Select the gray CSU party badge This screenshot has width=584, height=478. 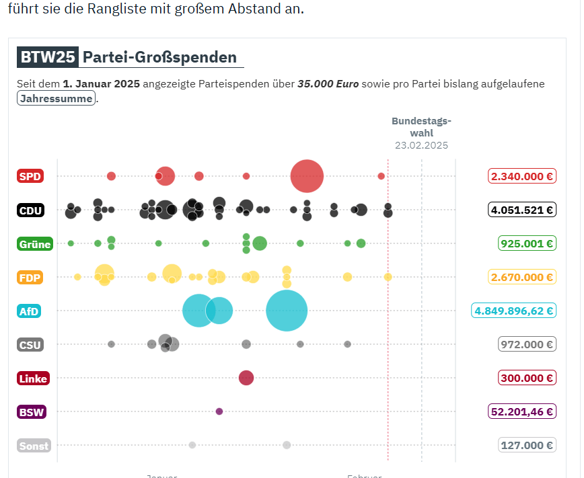(x=30, y=345)
